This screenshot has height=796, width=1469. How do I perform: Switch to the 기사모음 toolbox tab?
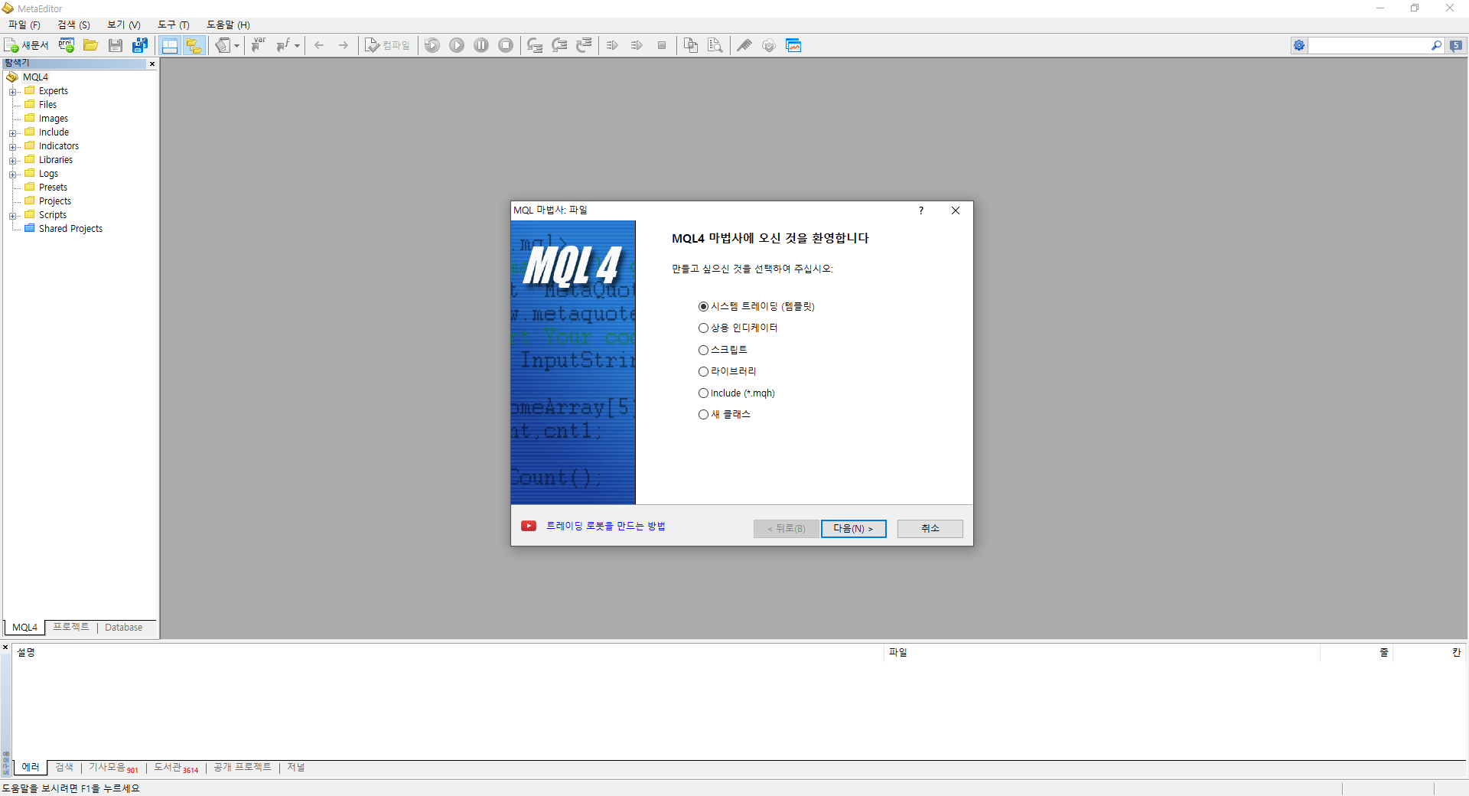coord(113,767)
